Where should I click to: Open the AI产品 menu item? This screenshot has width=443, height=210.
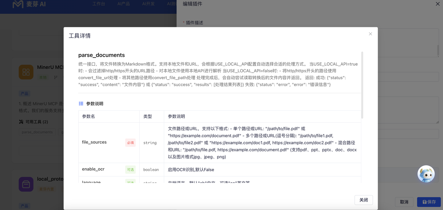(124, 4)
